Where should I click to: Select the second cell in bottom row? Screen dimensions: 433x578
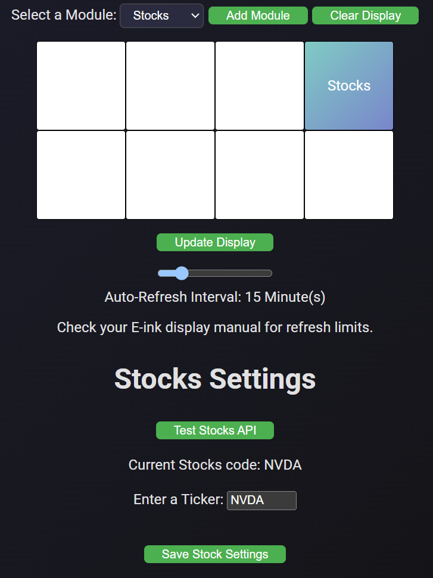(x=170, y=175)
